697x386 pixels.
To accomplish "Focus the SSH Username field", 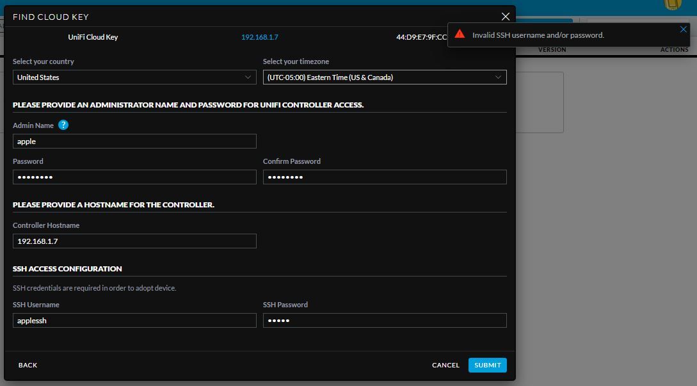I will click(x=134, y=321).
